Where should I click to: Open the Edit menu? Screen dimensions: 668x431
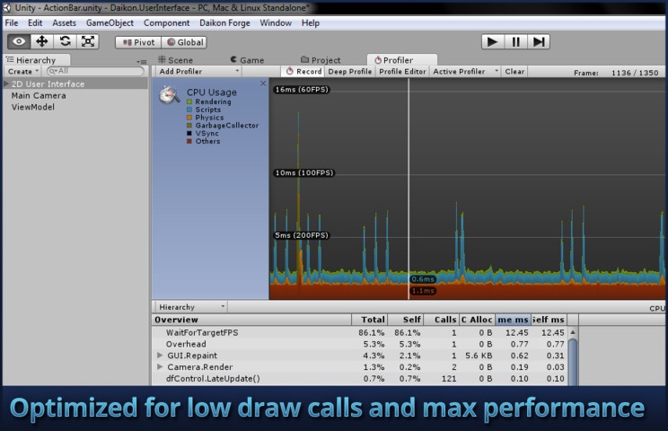tap(35, 23)
